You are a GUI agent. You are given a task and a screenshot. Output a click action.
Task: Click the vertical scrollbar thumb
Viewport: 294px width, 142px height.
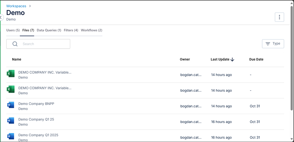point(292,58)
